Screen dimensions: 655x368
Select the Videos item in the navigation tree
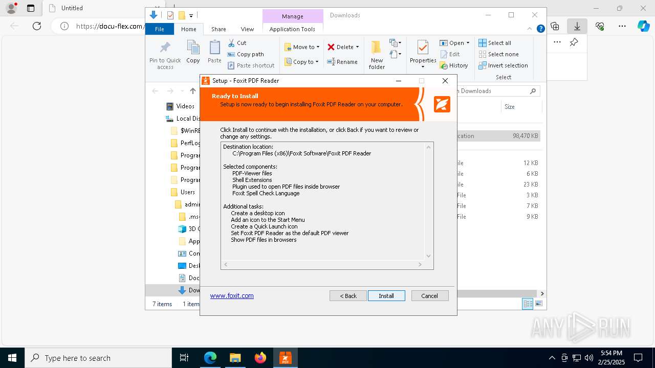tap(180, 106)
